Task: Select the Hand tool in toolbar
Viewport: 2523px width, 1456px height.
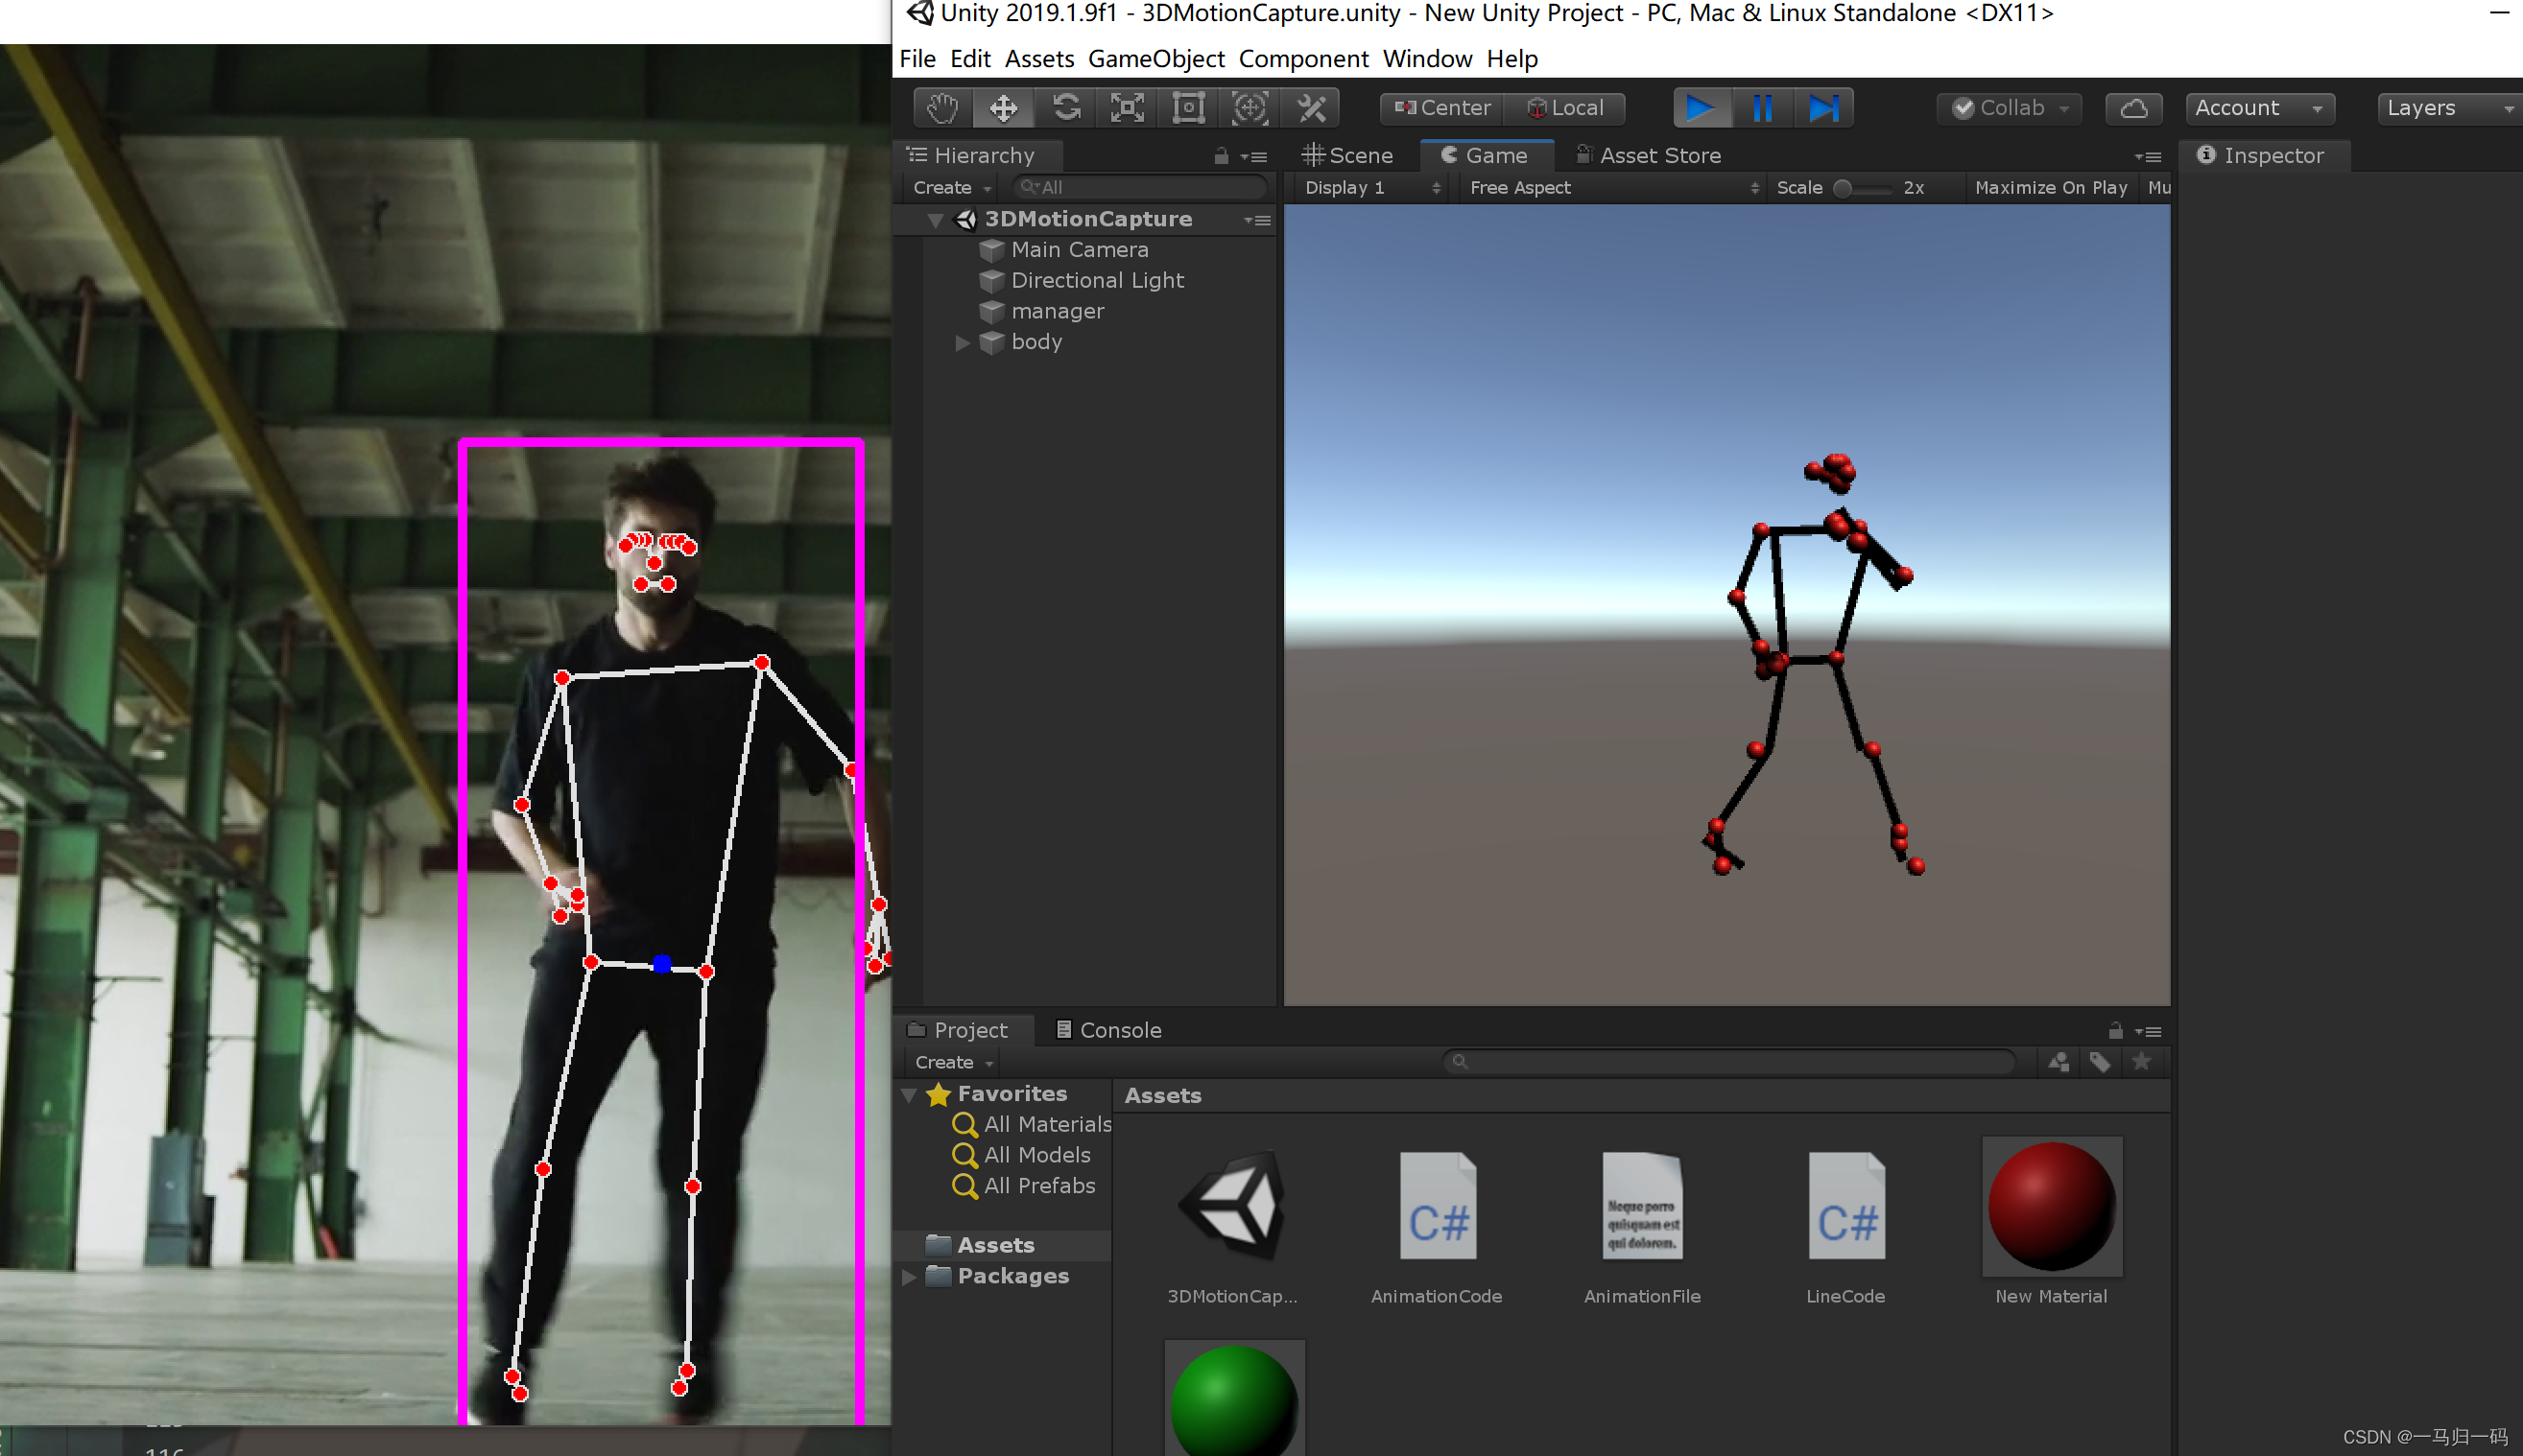Action: [941, 108]
